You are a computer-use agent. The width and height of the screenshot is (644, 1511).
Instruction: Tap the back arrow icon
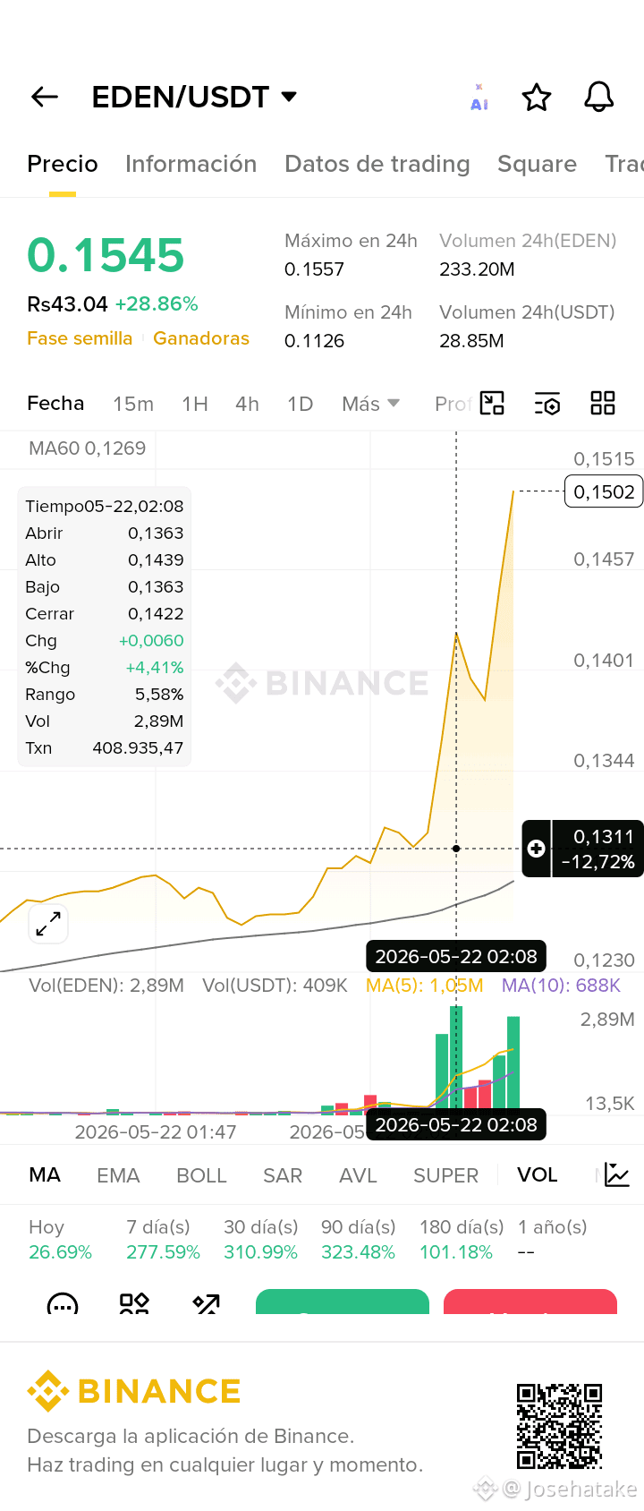pos(45,97)
